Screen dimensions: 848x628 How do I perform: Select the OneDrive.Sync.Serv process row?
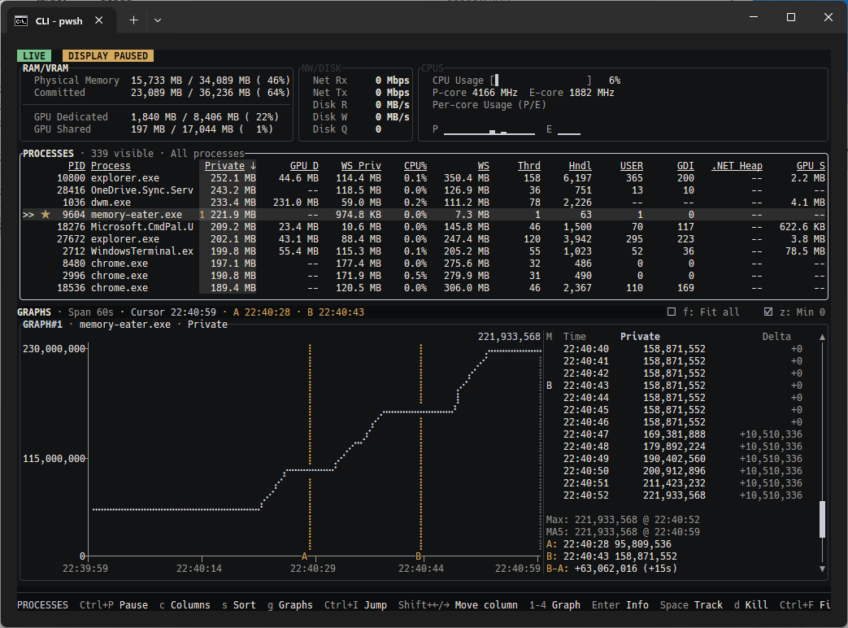424,190
